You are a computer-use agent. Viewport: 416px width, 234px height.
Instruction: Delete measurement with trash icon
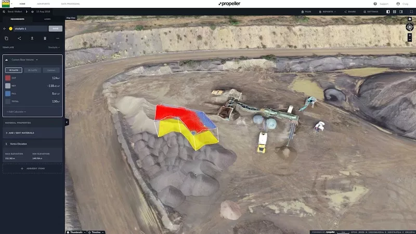pyautogui.click(x=45, y=38)
